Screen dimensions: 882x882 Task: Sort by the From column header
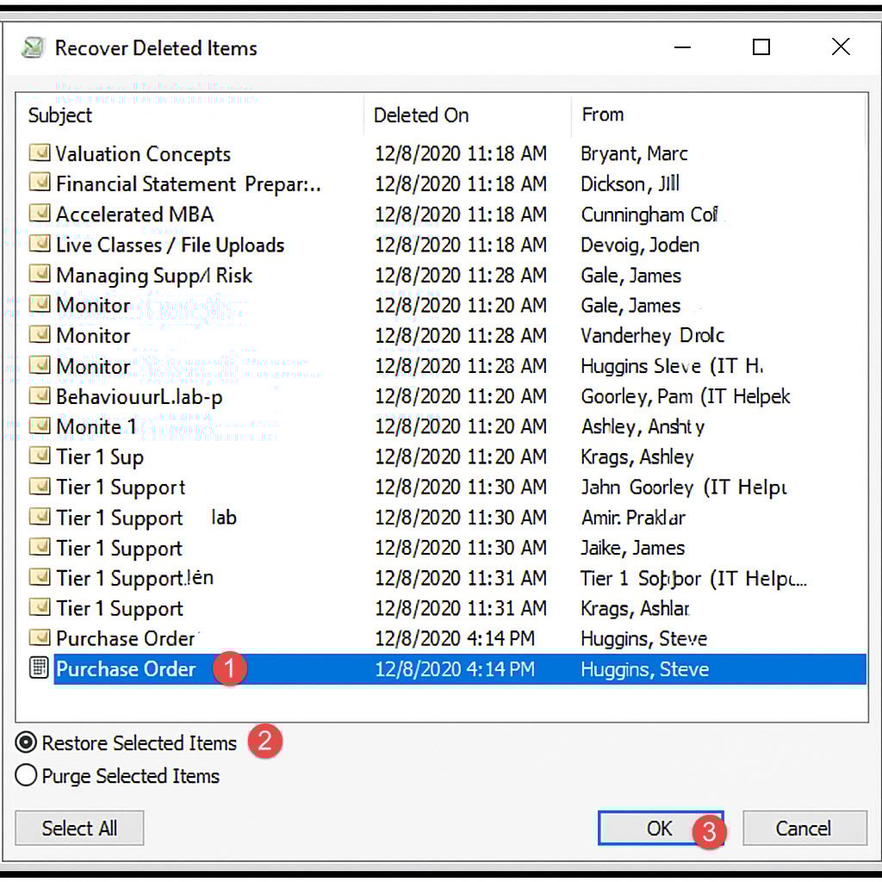pos(602,115)
